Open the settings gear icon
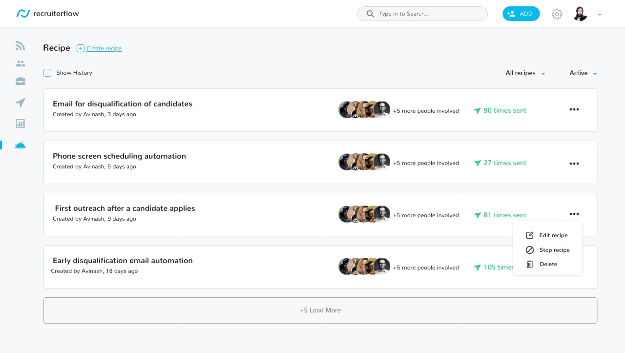Image resolution: width=625 pixels, height=353 pixels. [x=557, y=14]
